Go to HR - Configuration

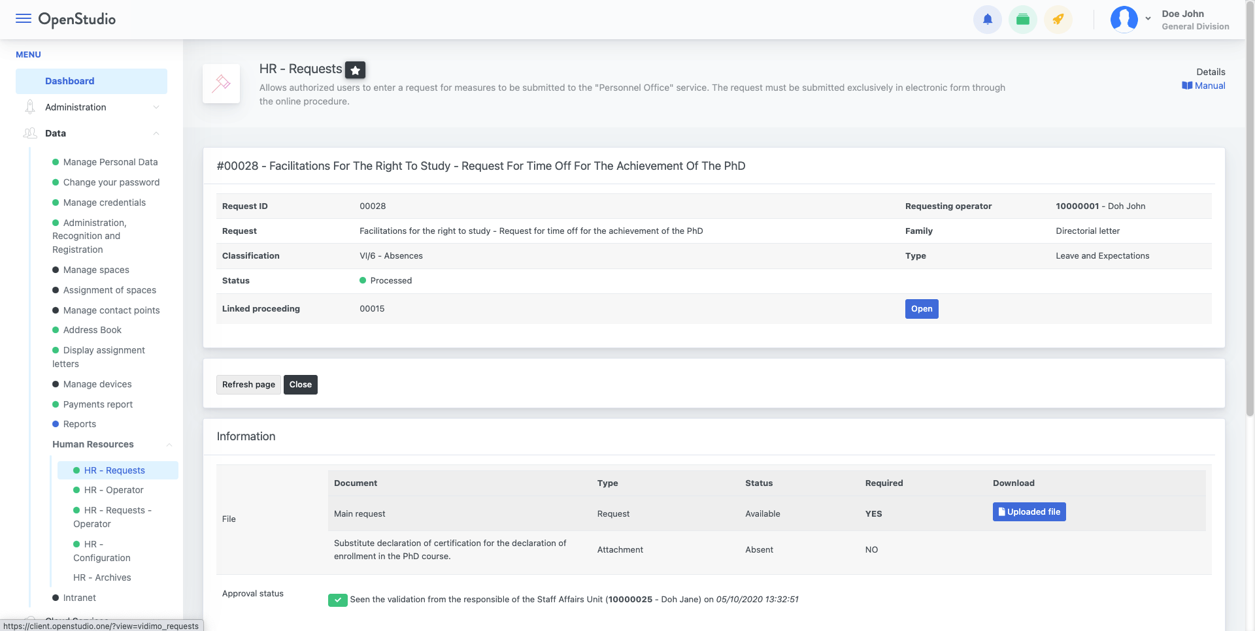102,551
